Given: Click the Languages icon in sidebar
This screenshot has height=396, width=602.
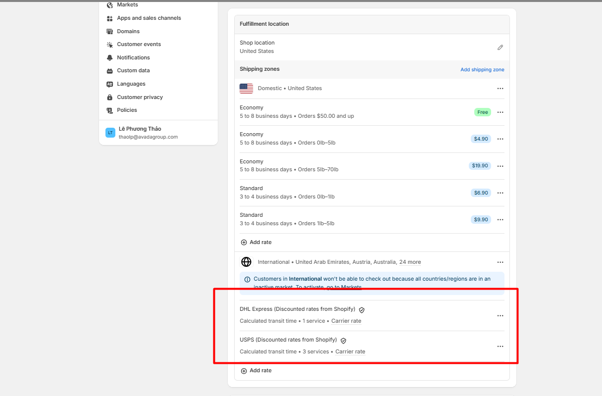Looking at the screenshot, I should 110,84.
